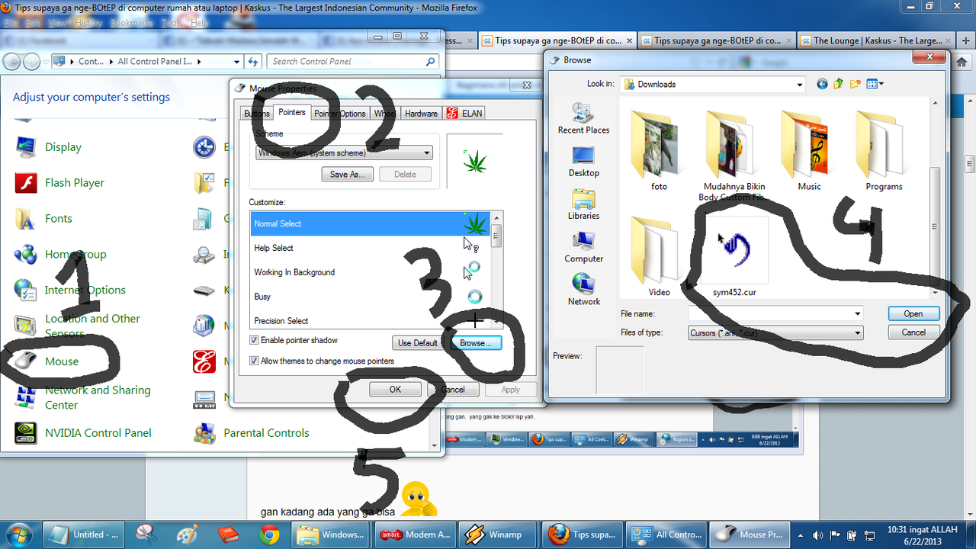Select Precision Select pointer row
The width and height of the screenshot is (976, 549).
[371, 321]
